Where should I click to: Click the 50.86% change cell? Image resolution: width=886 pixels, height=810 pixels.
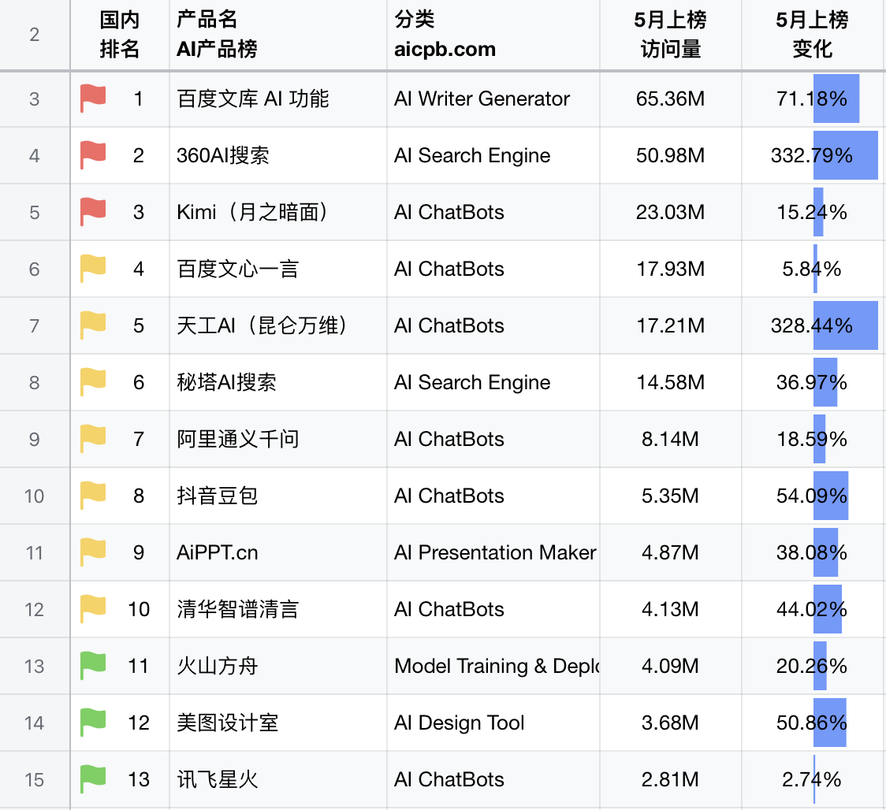813,723
